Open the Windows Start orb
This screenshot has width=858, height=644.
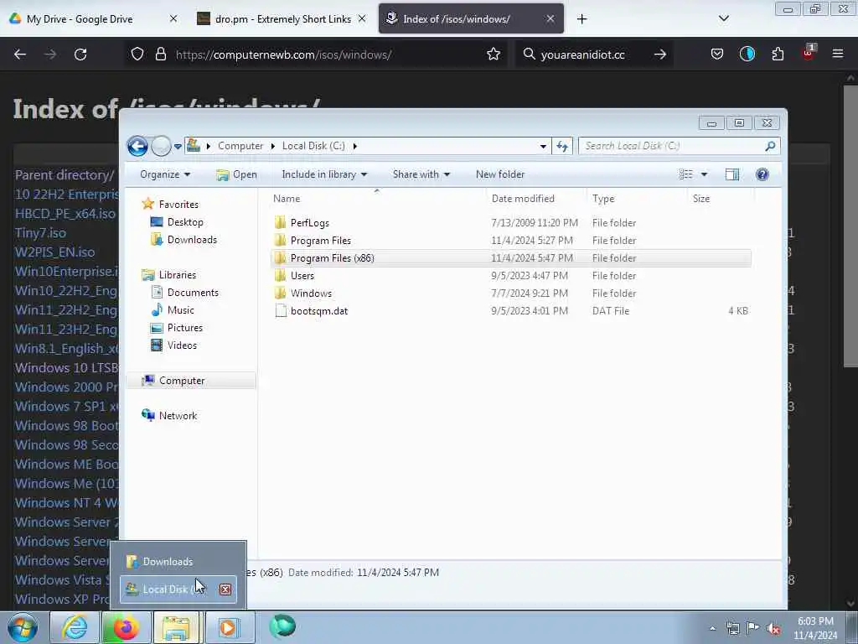pyautogui.click(x=23, y=627)
